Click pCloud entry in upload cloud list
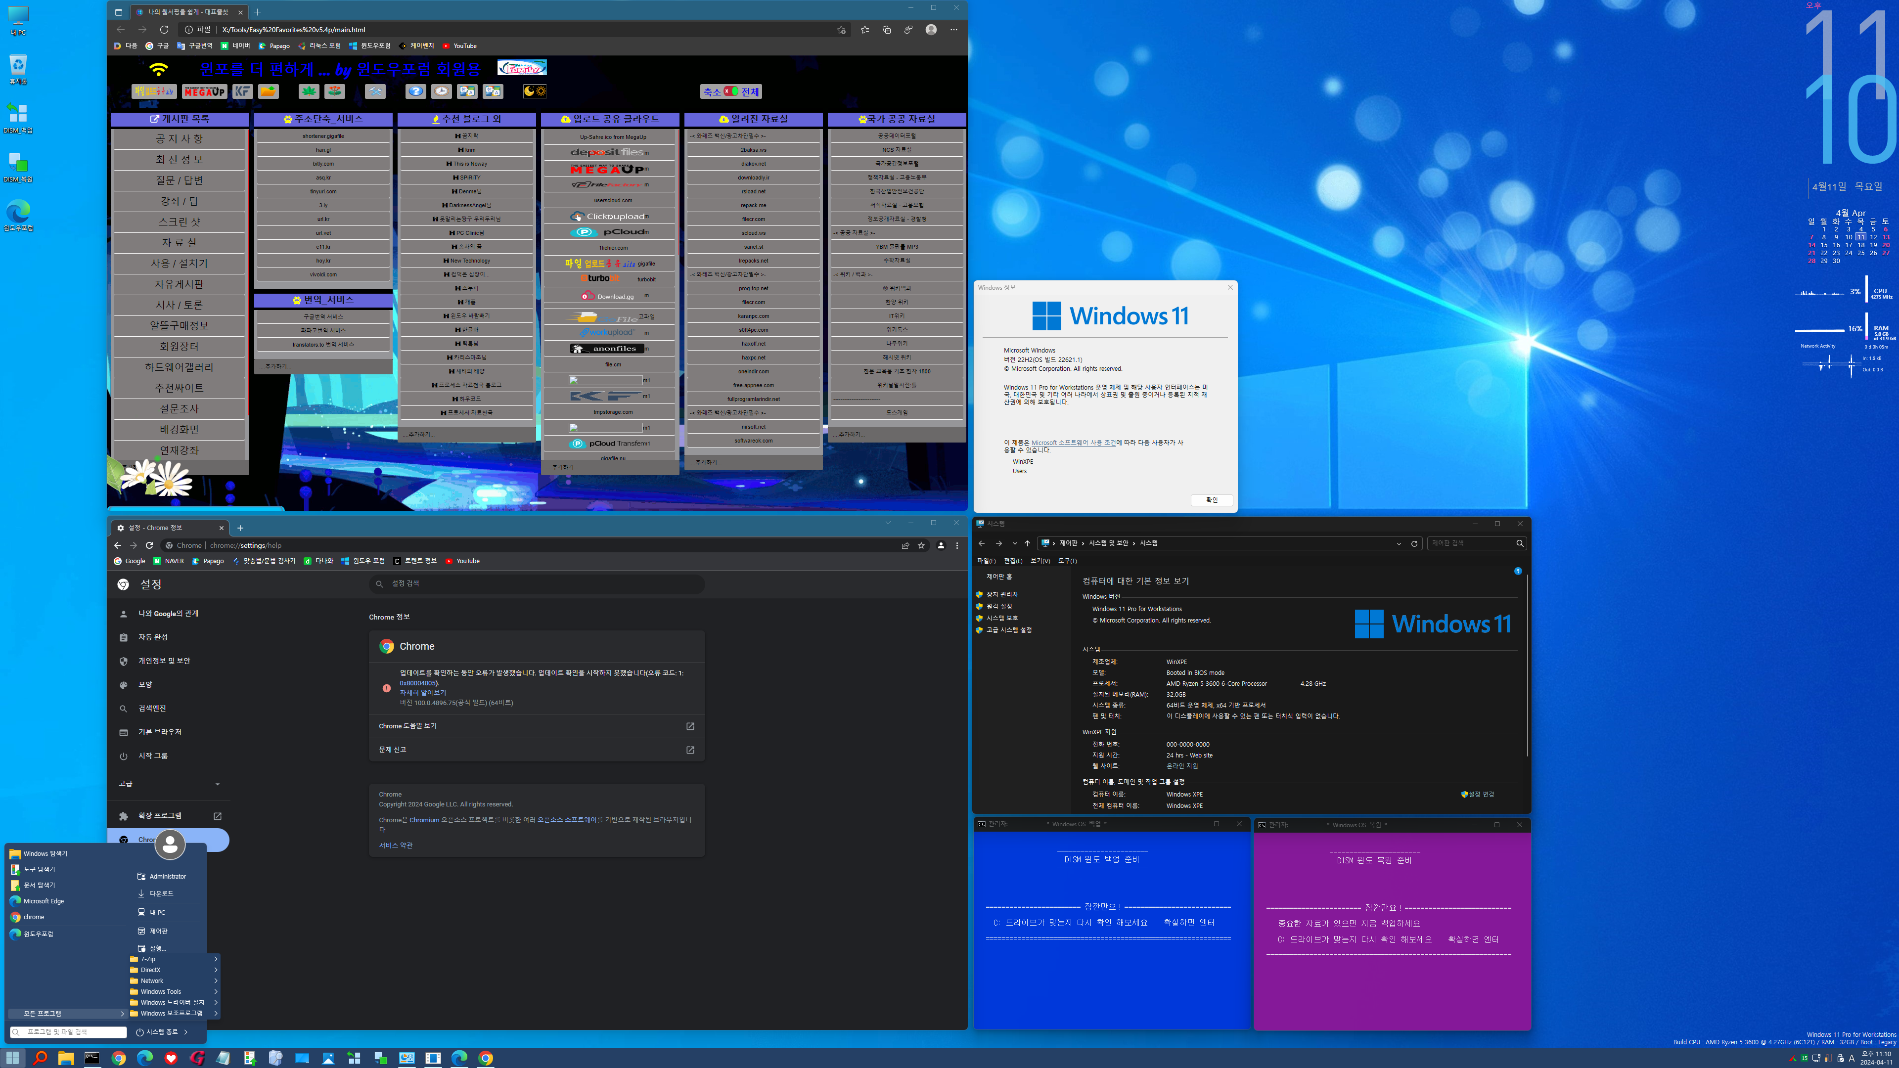Image resolution: width=1899 pixels, height=1068 pixels. (x=609, y=232)
